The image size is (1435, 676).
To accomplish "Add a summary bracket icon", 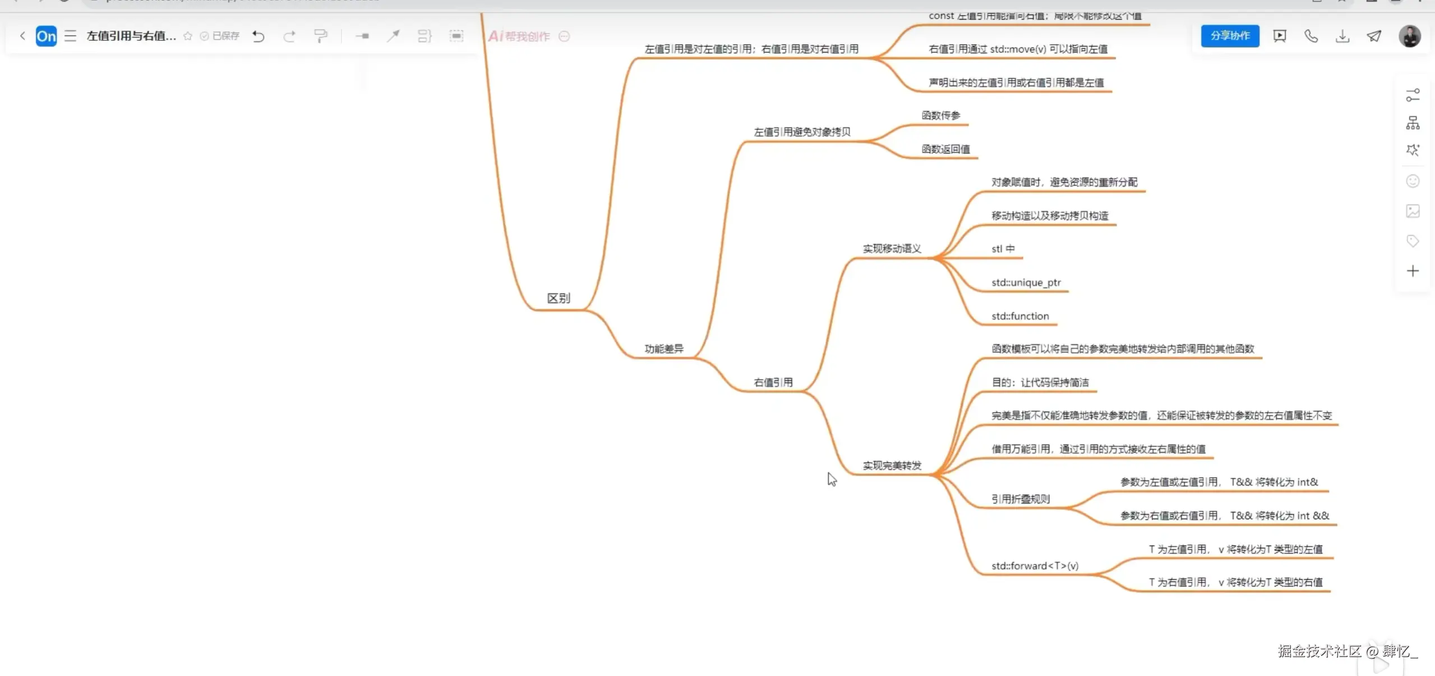I will [424, 36].
